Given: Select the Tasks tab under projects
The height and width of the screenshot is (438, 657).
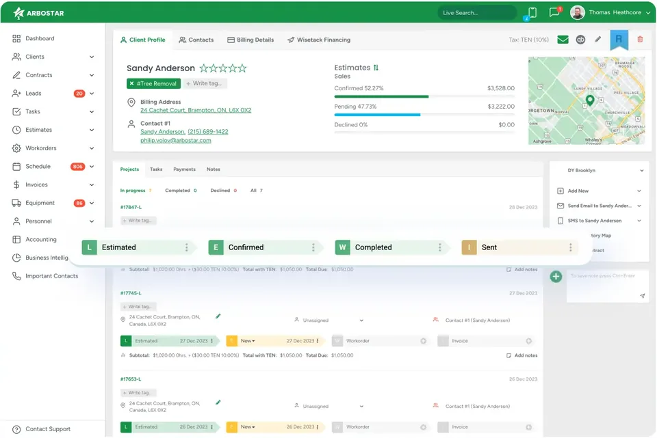Looking at the screenshot, I should click(x=156, y=169).
